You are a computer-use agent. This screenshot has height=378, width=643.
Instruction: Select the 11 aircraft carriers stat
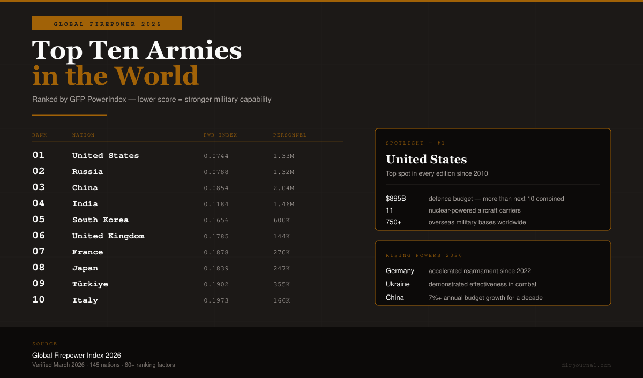click(388, 210)
